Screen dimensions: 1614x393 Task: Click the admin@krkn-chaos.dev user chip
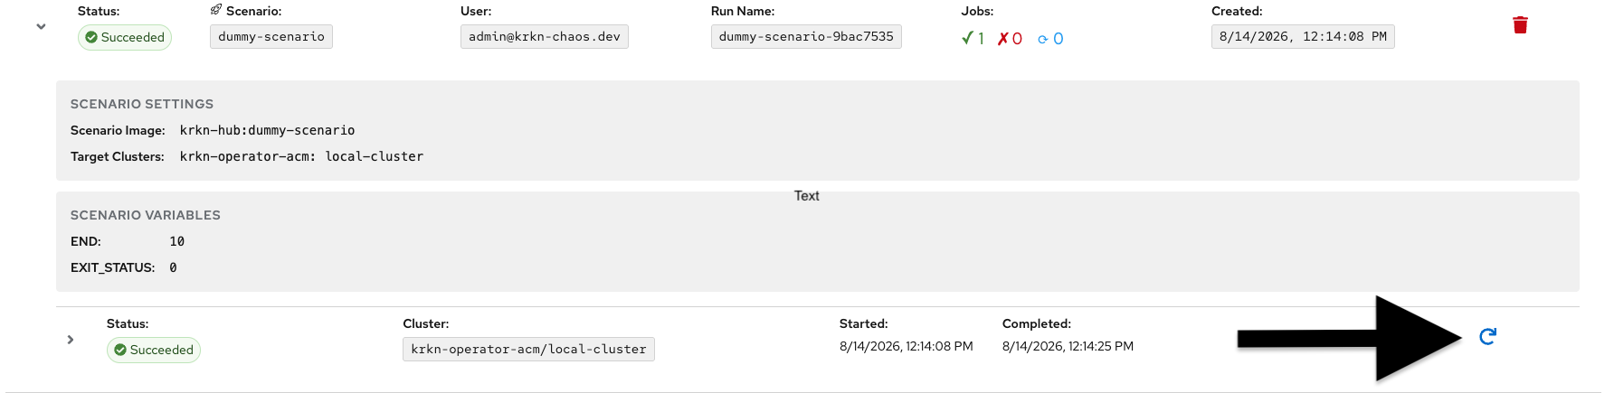pos(545,36)
